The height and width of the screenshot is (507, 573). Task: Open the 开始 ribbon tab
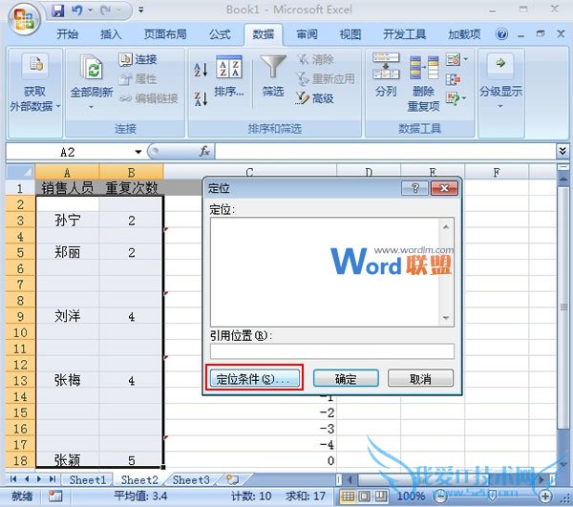(x=67, y=34)
